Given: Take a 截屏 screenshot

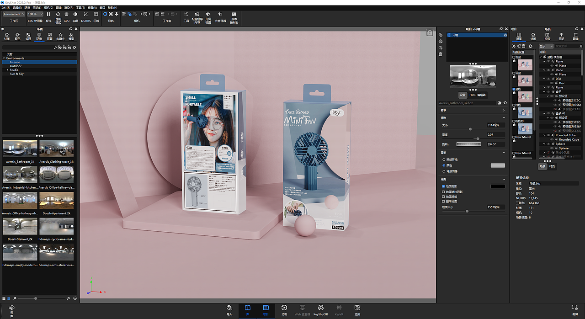Looking at the screenshot, I should (575, 310).
